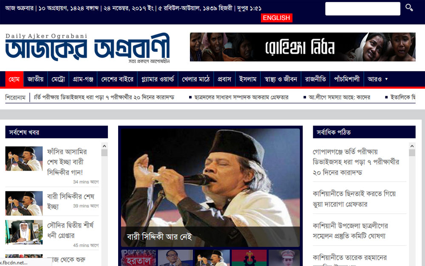Click the up arrow of সর্বাধিক পঠিত scrollbar

point(412,146)
